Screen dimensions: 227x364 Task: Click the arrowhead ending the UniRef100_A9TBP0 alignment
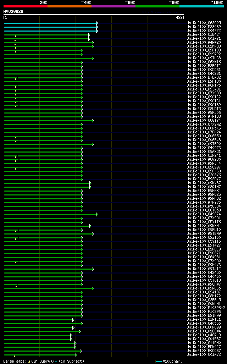coord(93,144)
